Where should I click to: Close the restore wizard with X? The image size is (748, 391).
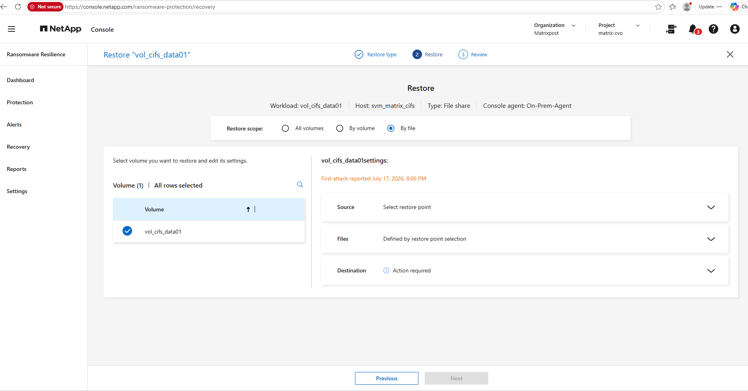click(x=730, y=54)
